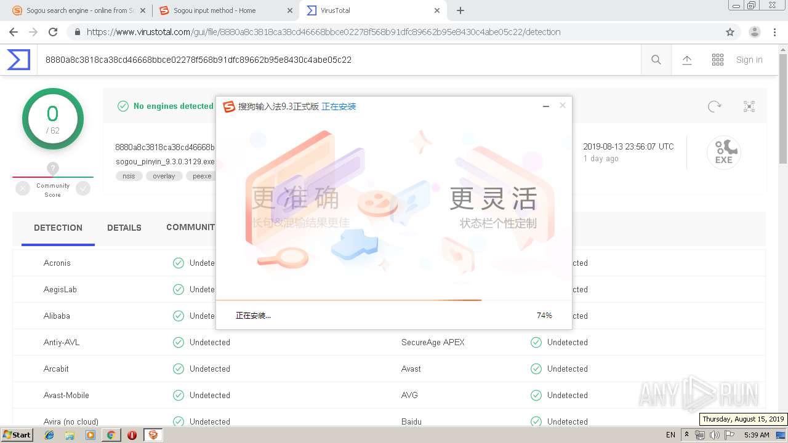The image size is (788, 443).
Task: Click the volume speaker tray icon
Action: coord(714,435)
